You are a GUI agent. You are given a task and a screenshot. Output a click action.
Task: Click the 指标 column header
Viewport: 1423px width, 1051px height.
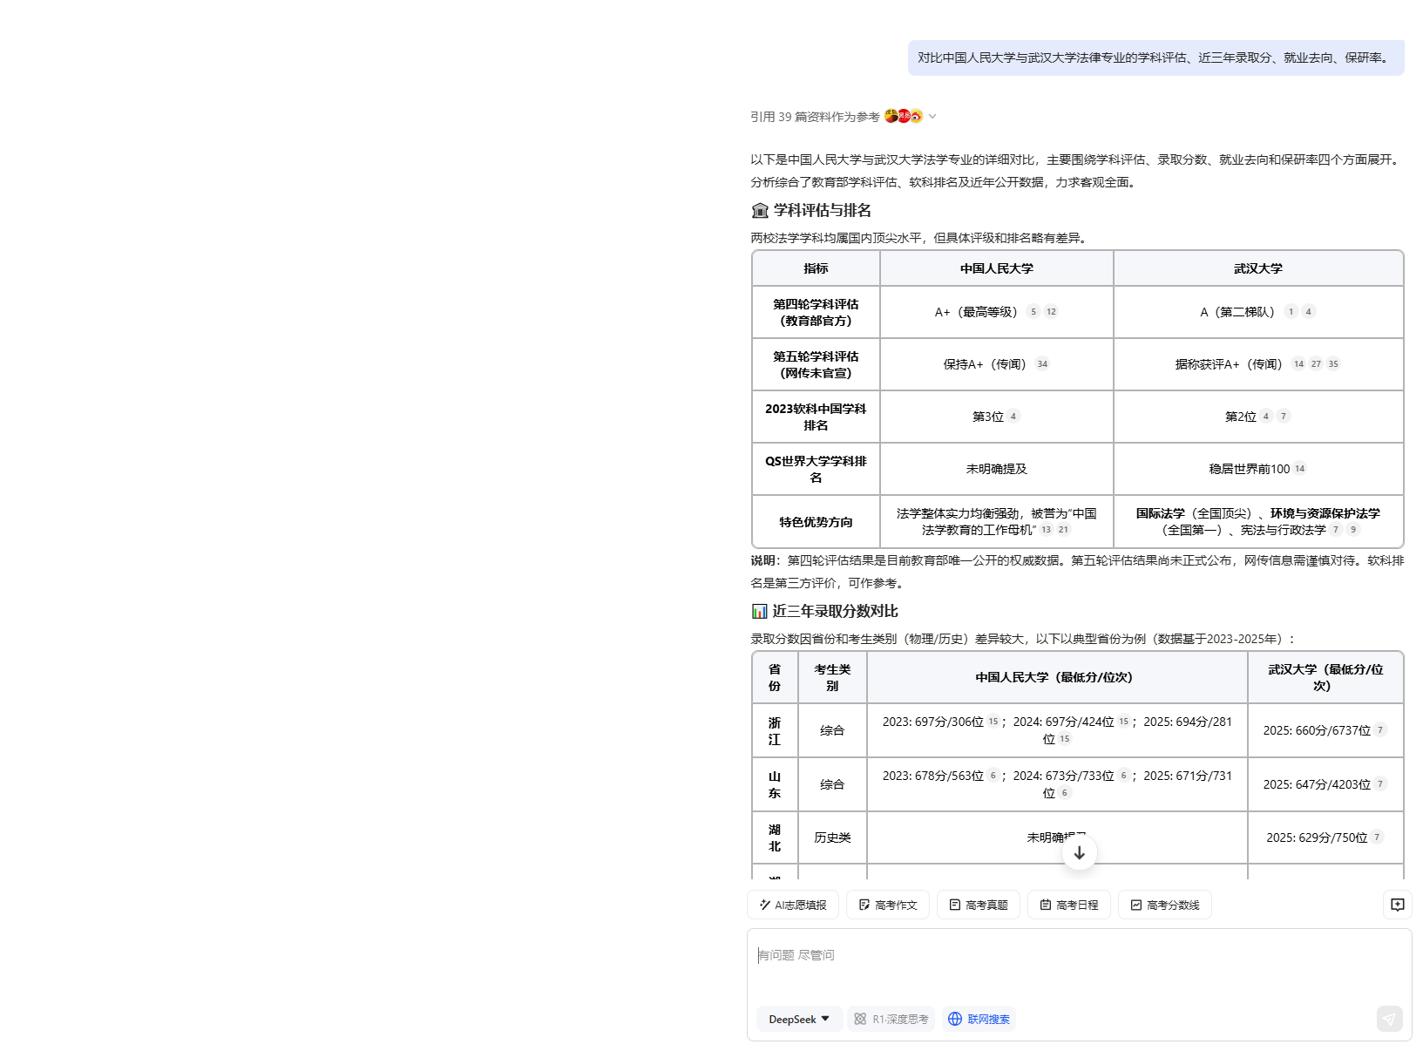pyautogui.click(x=816, y=268)
